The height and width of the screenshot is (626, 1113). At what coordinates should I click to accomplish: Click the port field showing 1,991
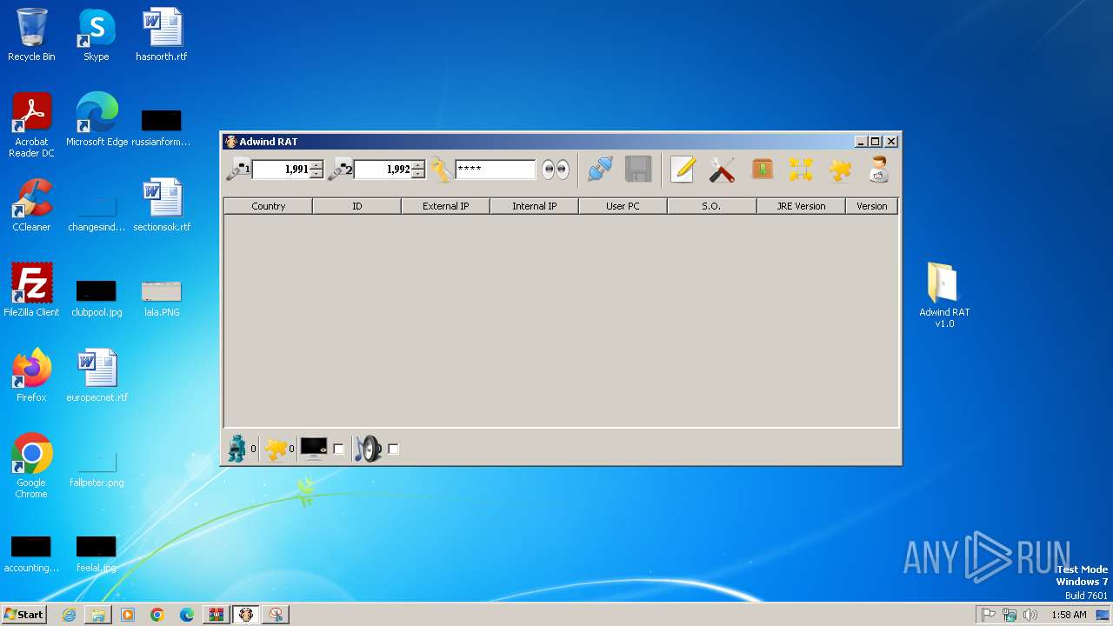point(282,170)
